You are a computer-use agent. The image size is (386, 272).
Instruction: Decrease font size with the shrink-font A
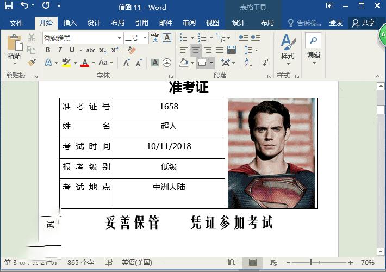[x=139, y=63]
